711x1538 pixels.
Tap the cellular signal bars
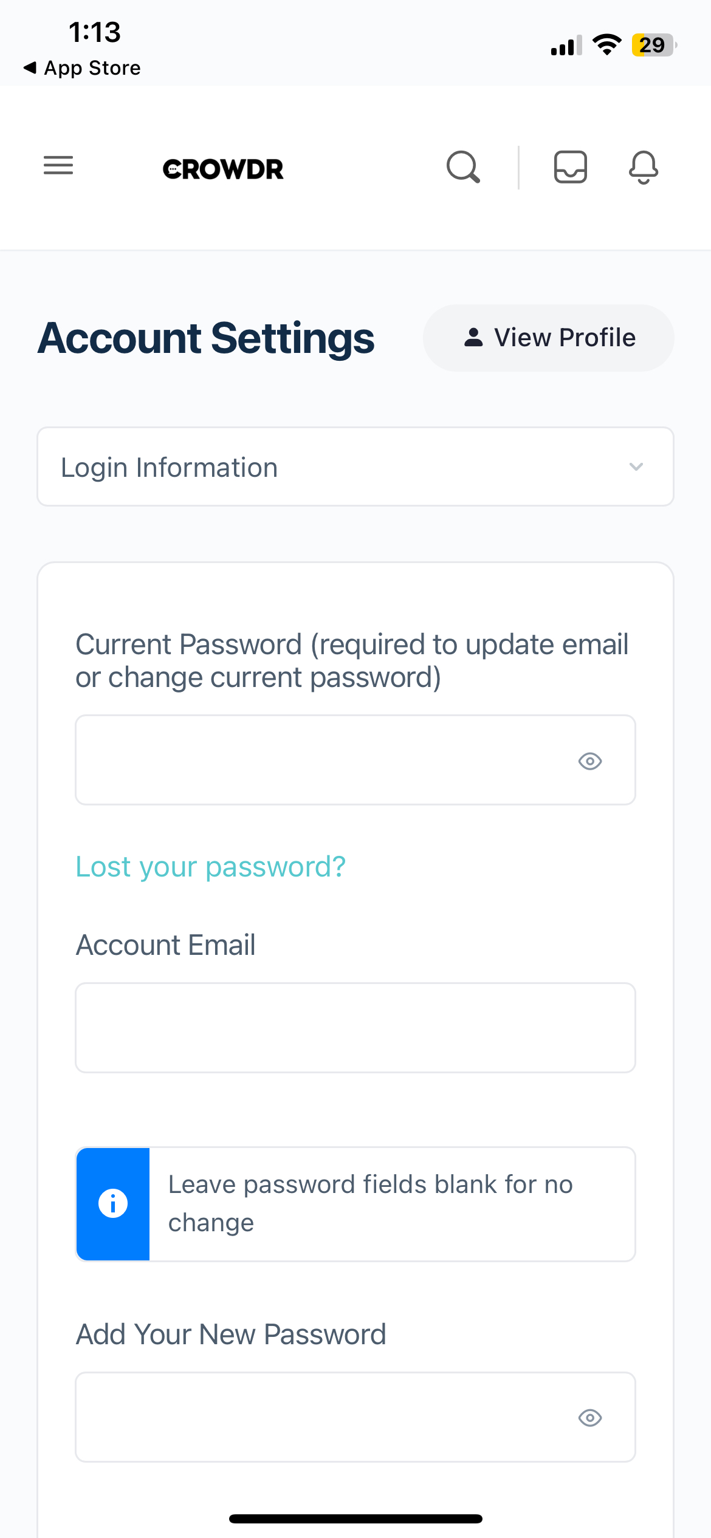[x=566, y=46]
